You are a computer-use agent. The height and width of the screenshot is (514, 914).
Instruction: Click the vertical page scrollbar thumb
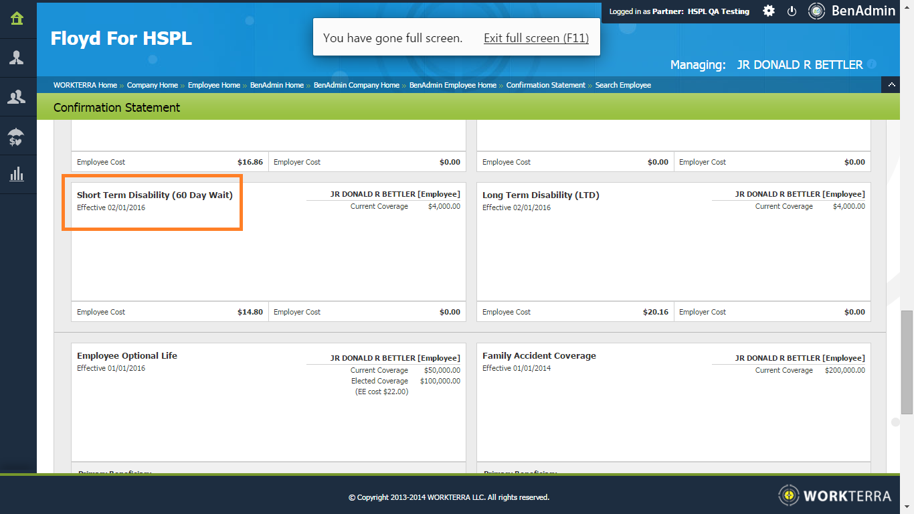907,363
